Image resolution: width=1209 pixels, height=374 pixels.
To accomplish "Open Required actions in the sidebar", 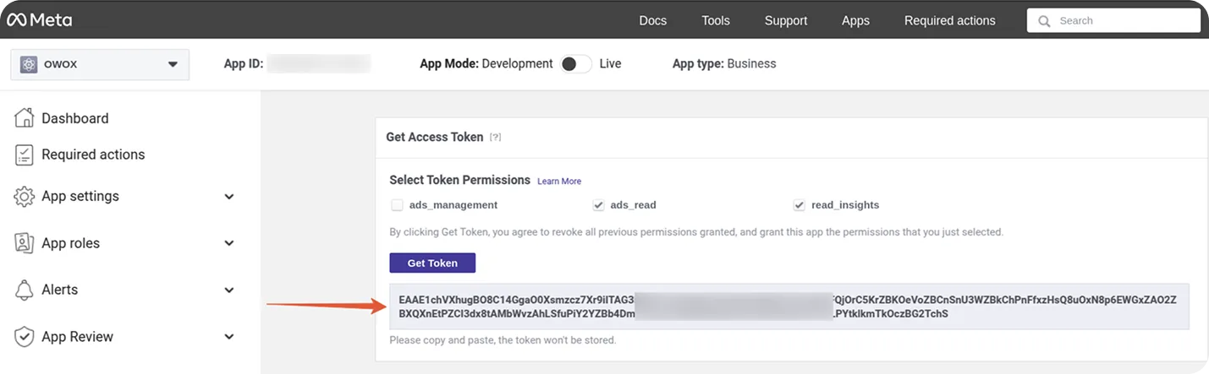I will 93,154.
